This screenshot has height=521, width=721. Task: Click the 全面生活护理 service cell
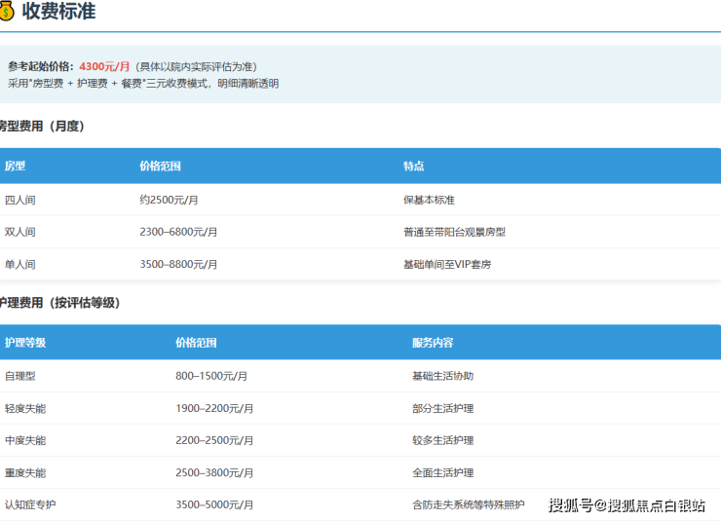(442, 472)
